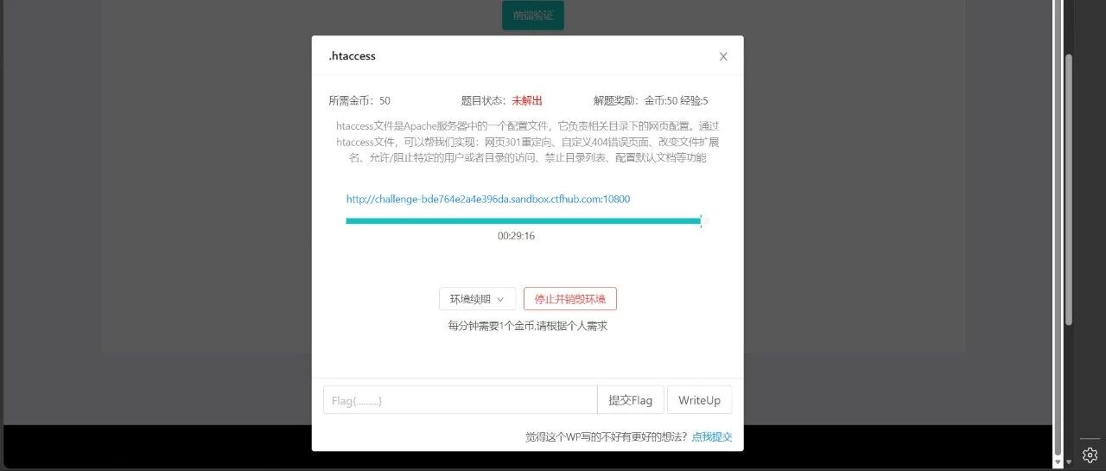1106x471 pixels.
Task: Click 停止并销毁环境 button
Action: coord(570,299)
